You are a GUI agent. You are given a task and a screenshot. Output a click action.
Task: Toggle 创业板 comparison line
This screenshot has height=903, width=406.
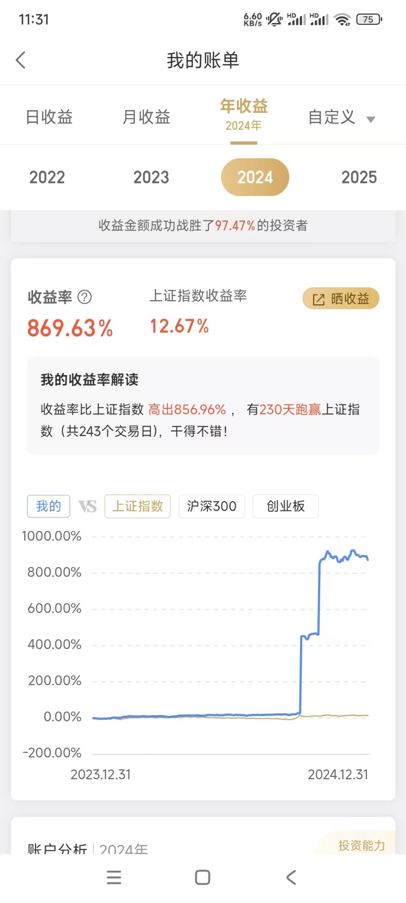286,506
